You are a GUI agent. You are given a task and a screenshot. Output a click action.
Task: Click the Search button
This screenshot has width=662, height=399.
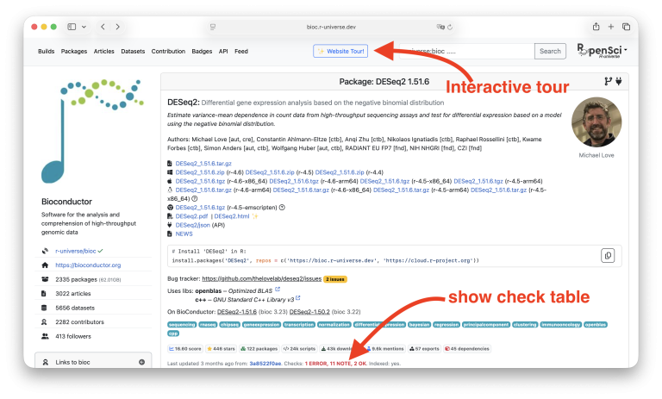(550, 52)
